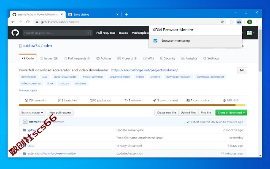This screenshot has width=270, height=169.
Task: Open the Security tab
Action: click(x=167, y=58)
